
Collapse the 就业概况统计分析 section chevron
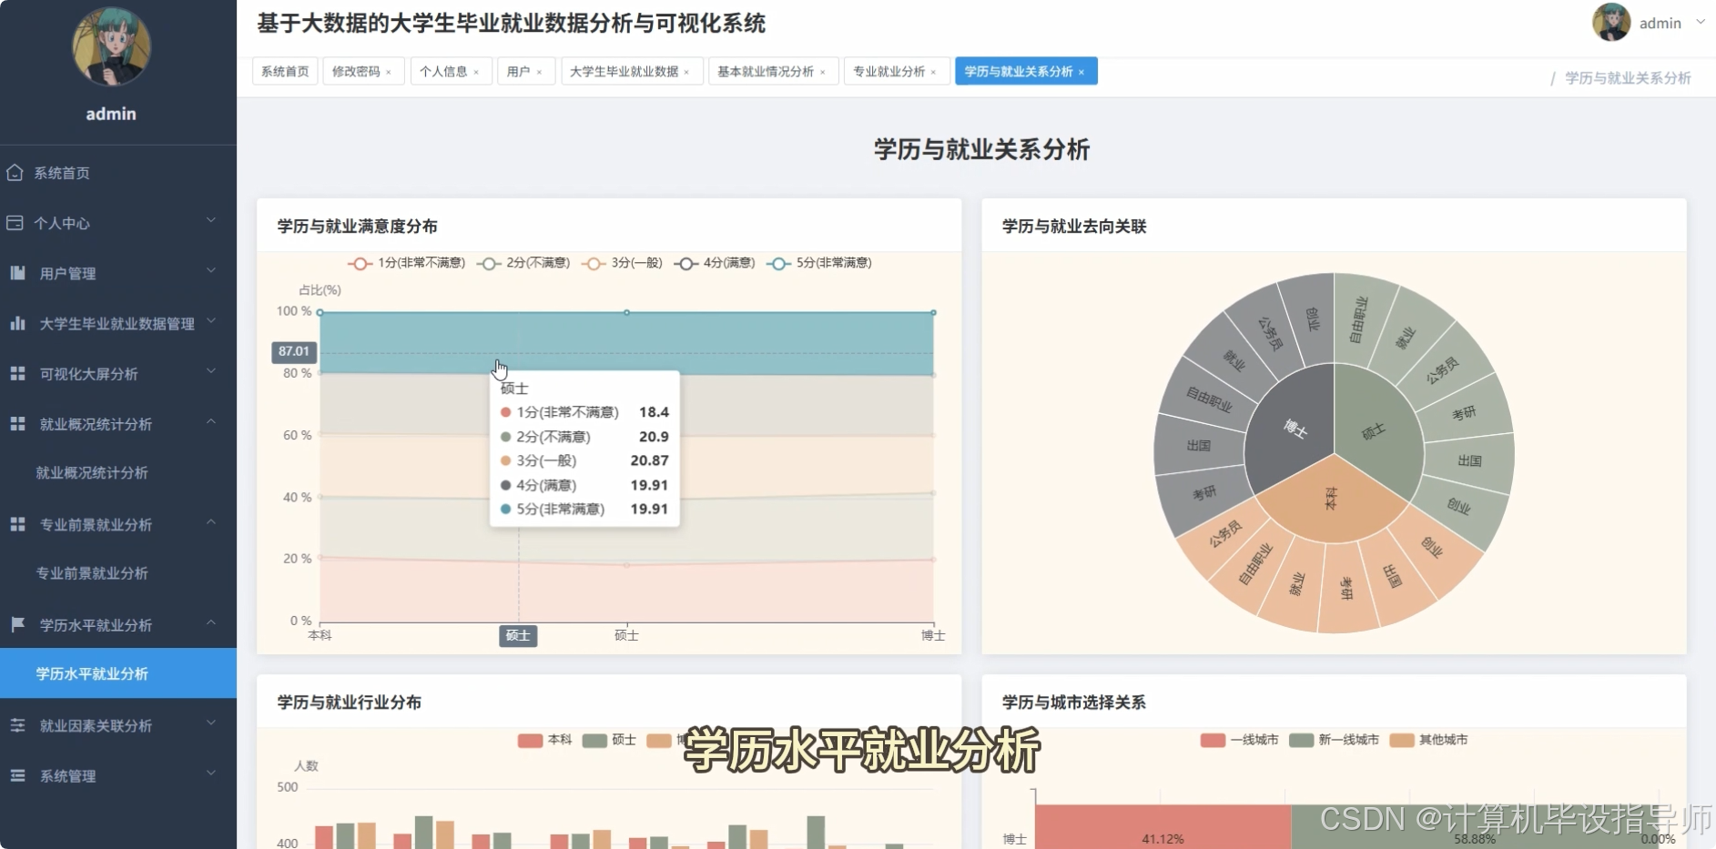point(211,422)
